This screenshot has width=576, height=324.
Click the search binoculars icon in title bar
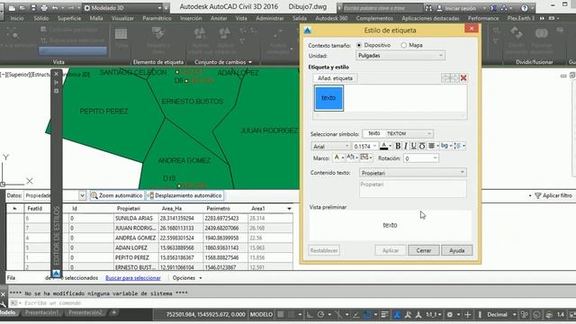428,8
